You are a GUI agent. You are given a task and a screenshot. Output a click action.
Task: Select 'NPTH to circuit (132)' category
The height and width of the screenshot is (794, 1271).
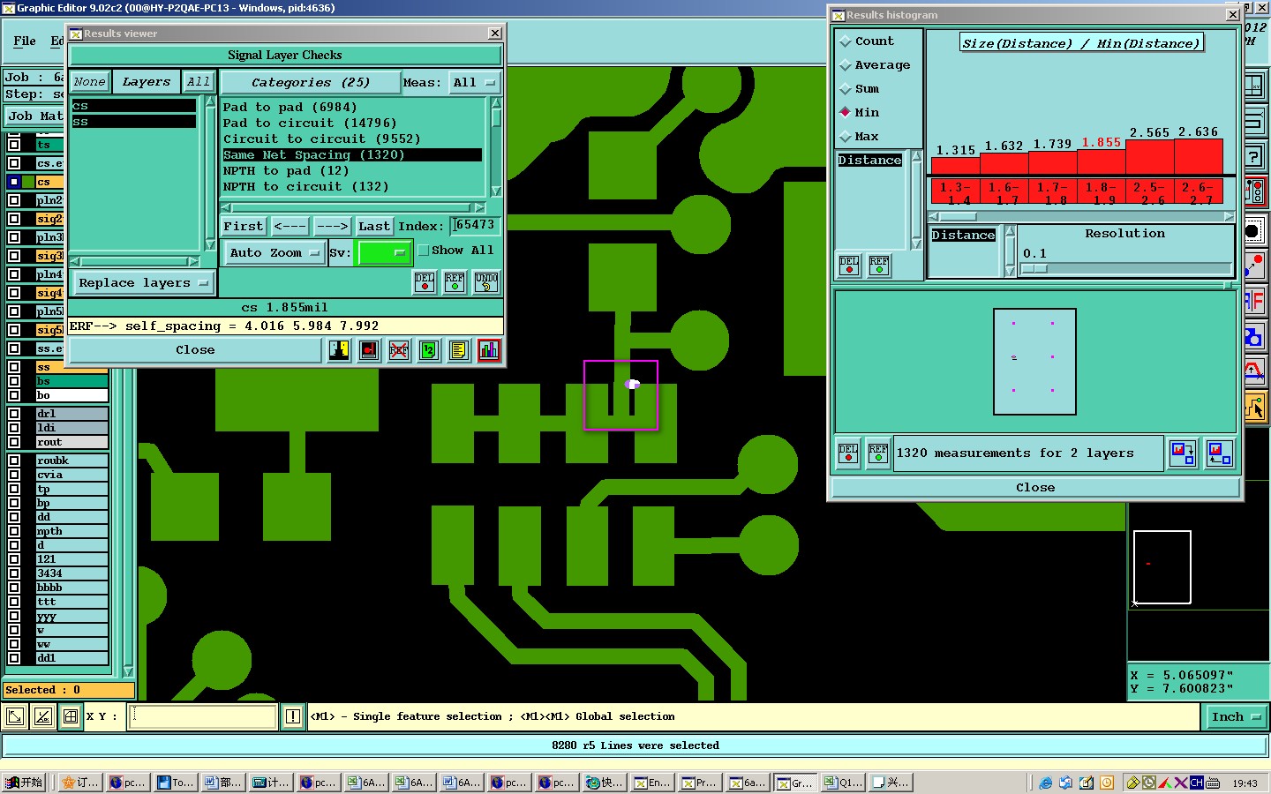352,187
